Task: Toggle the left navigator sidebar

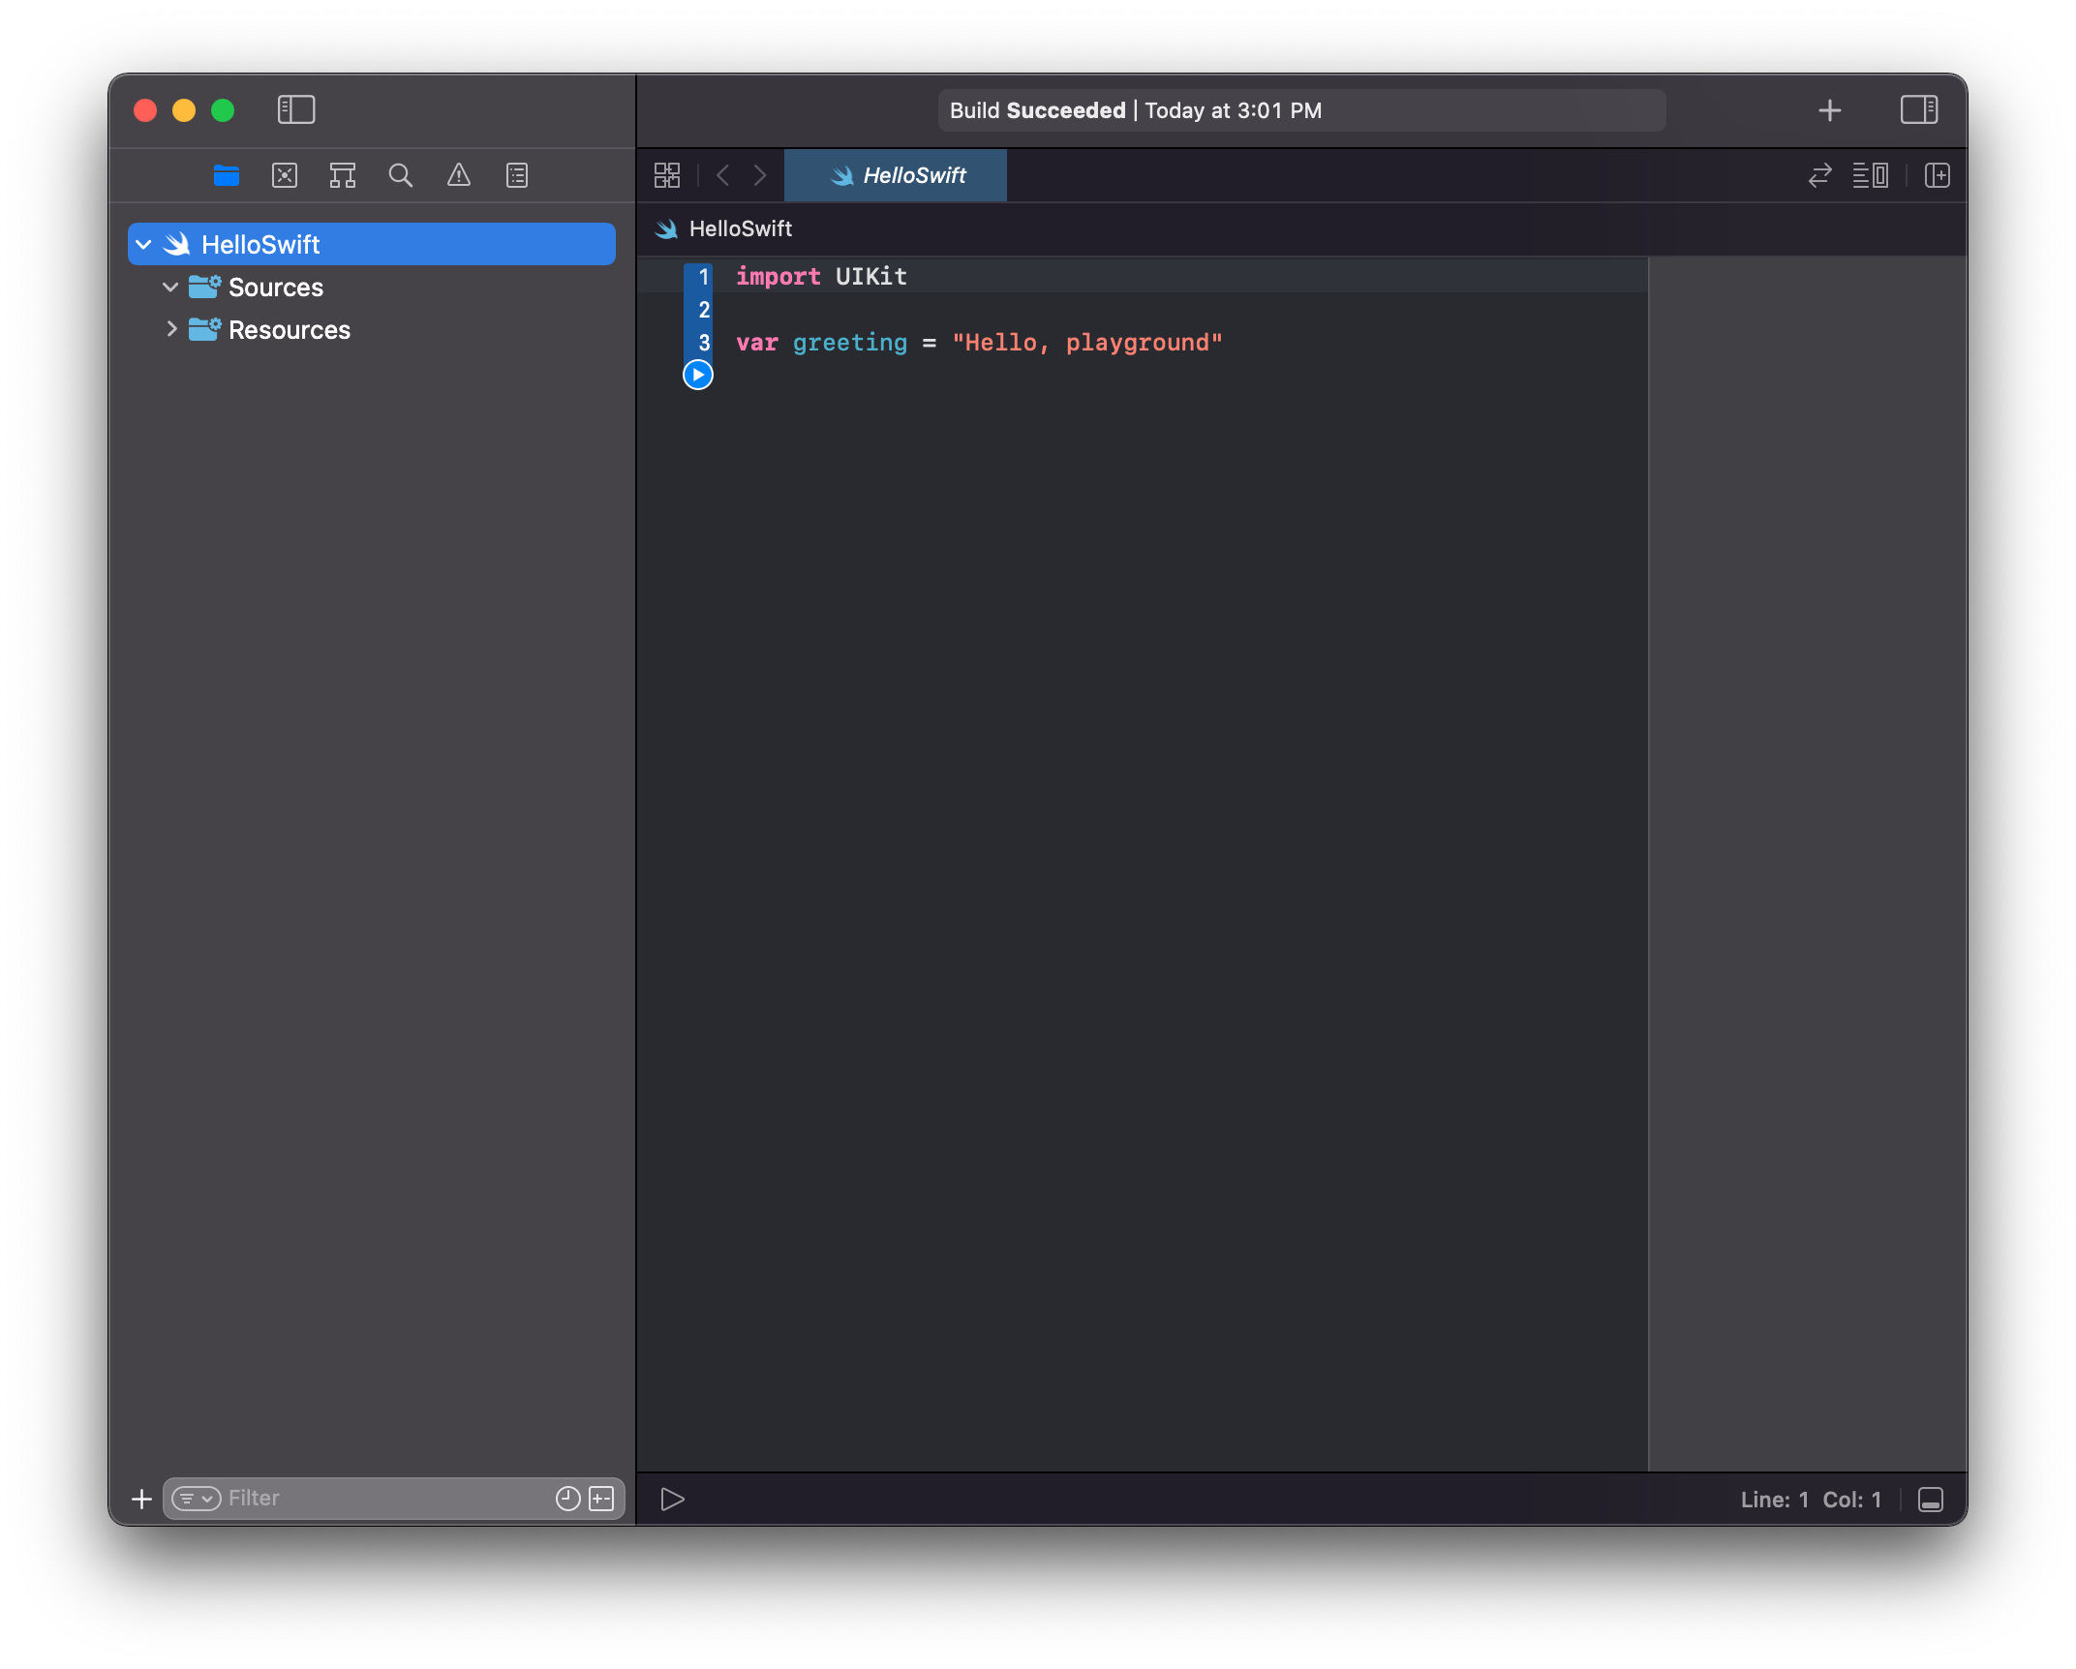Action: [x=296, y=109]
